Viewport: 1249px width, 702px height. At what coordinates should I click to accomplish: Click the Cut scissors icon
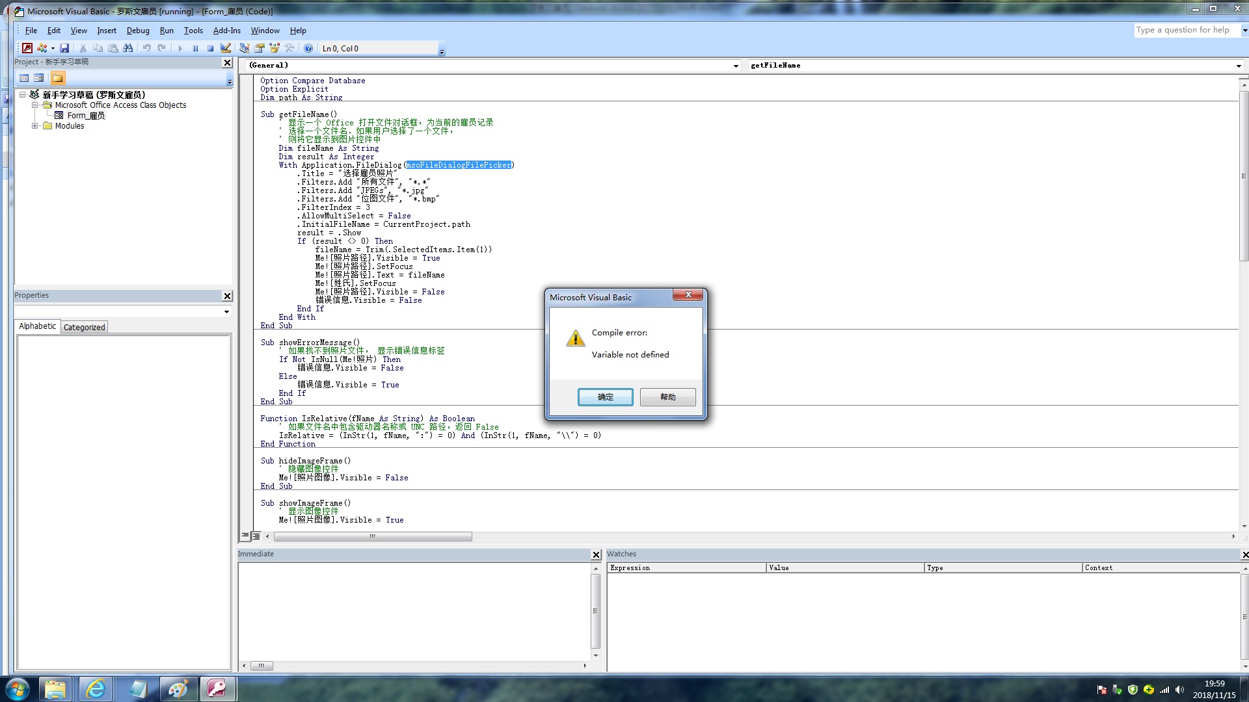tap(83, 48)
